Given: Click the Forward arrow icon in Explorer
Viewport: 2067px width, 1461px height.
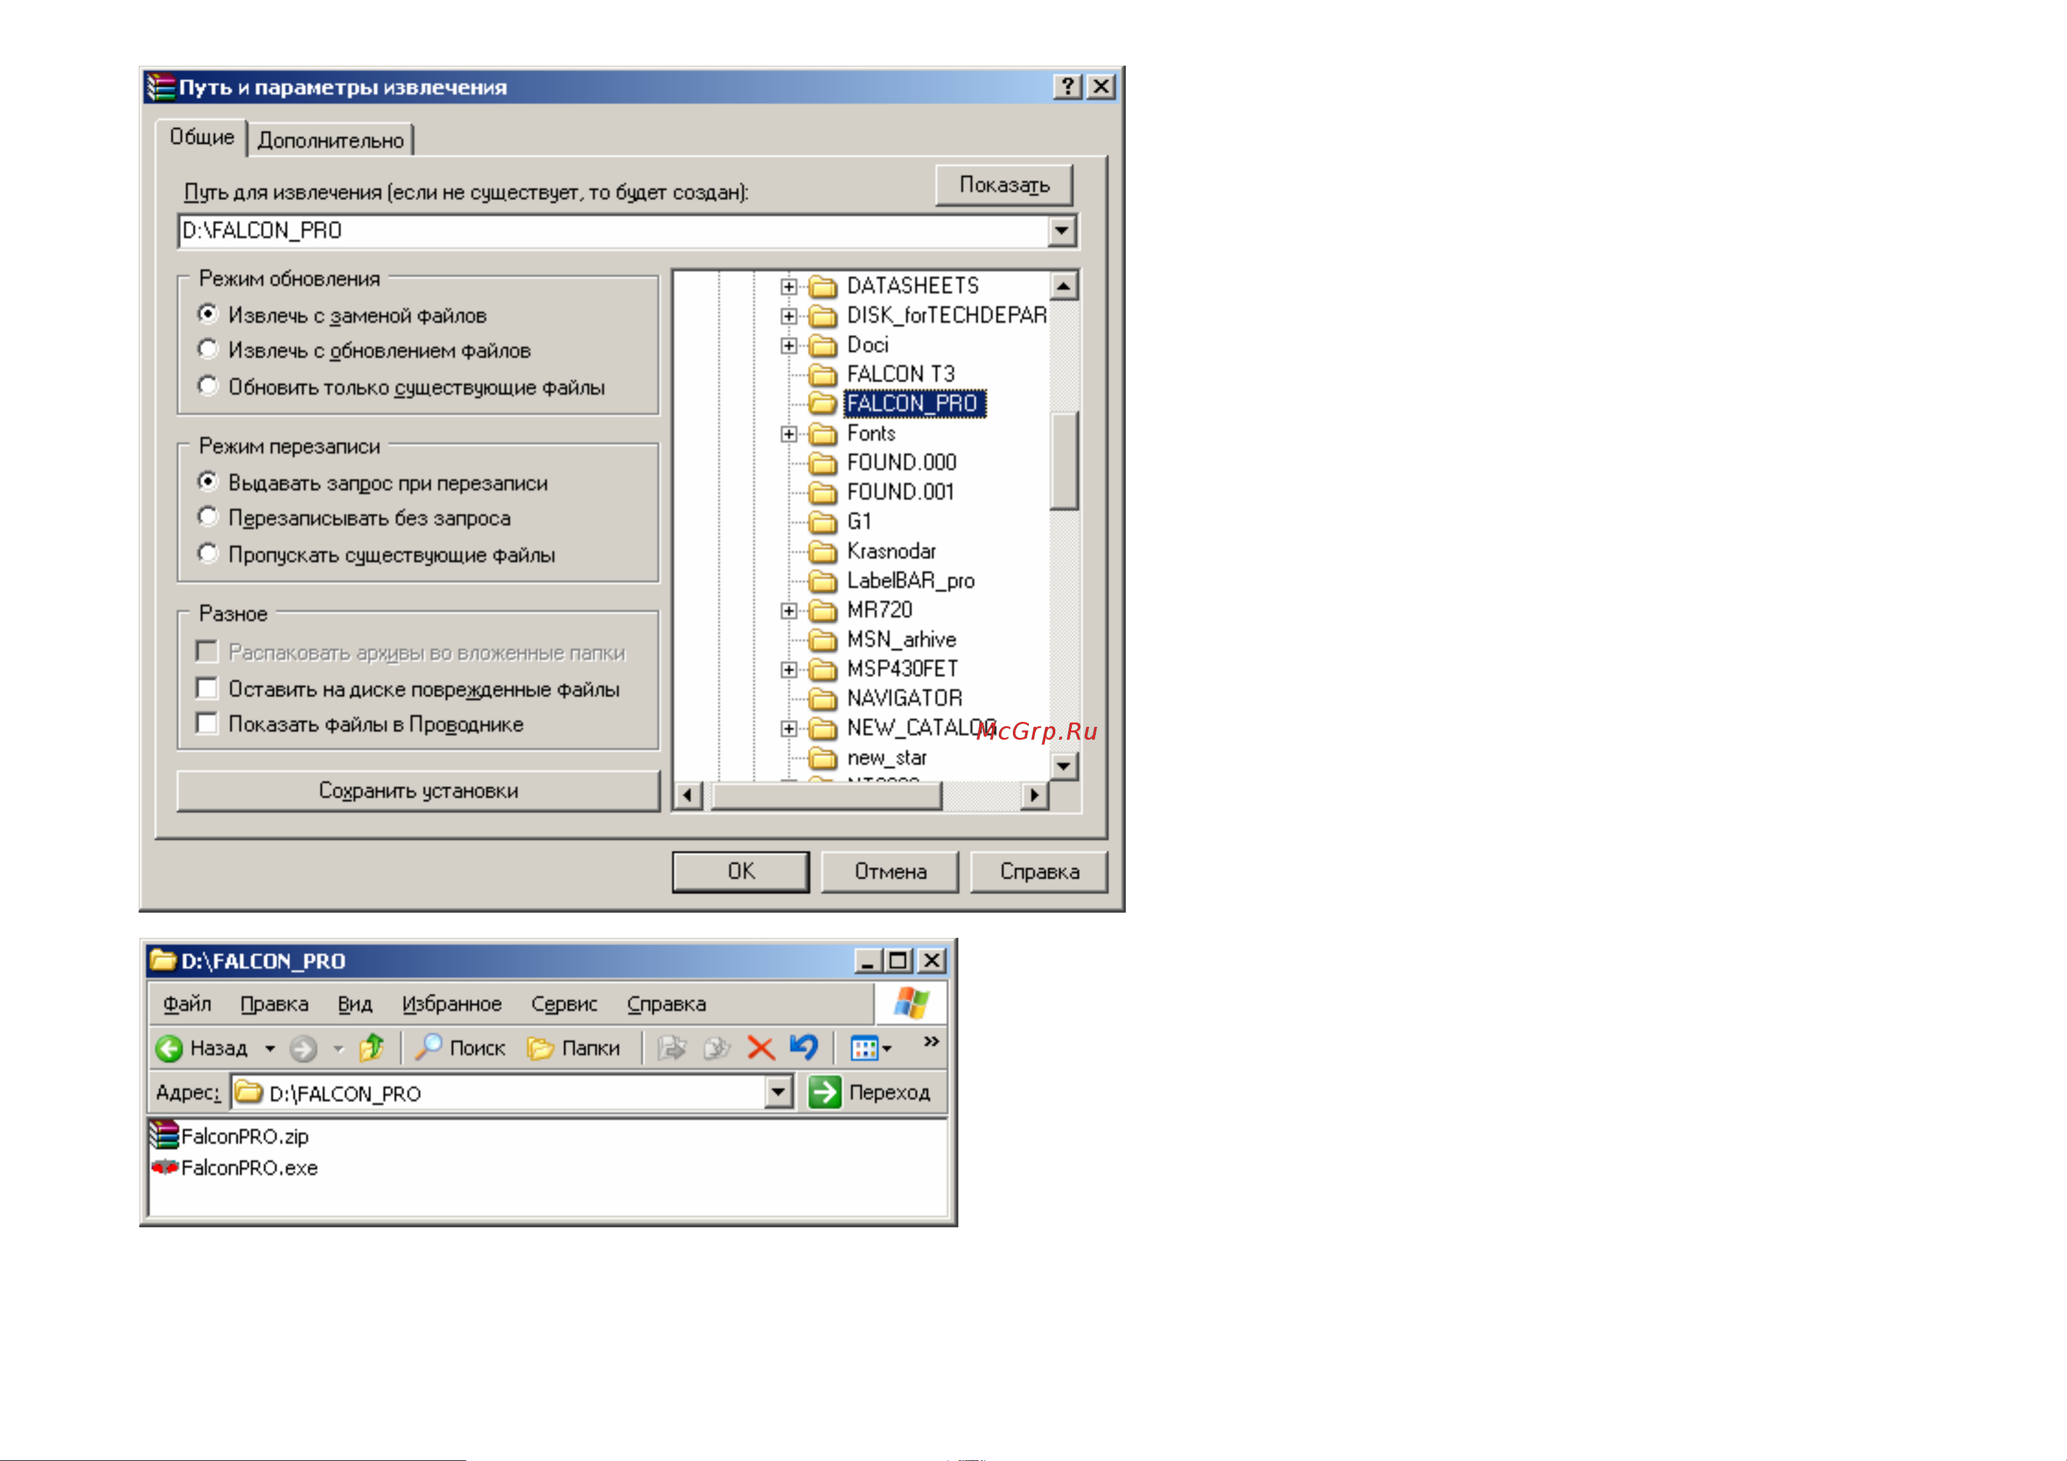Looking at the screenshot, I should [x=303, y=1048].
